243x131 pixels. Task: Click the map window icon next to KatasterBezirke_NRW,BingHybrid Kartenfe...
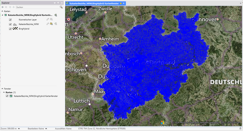(6, 15)
